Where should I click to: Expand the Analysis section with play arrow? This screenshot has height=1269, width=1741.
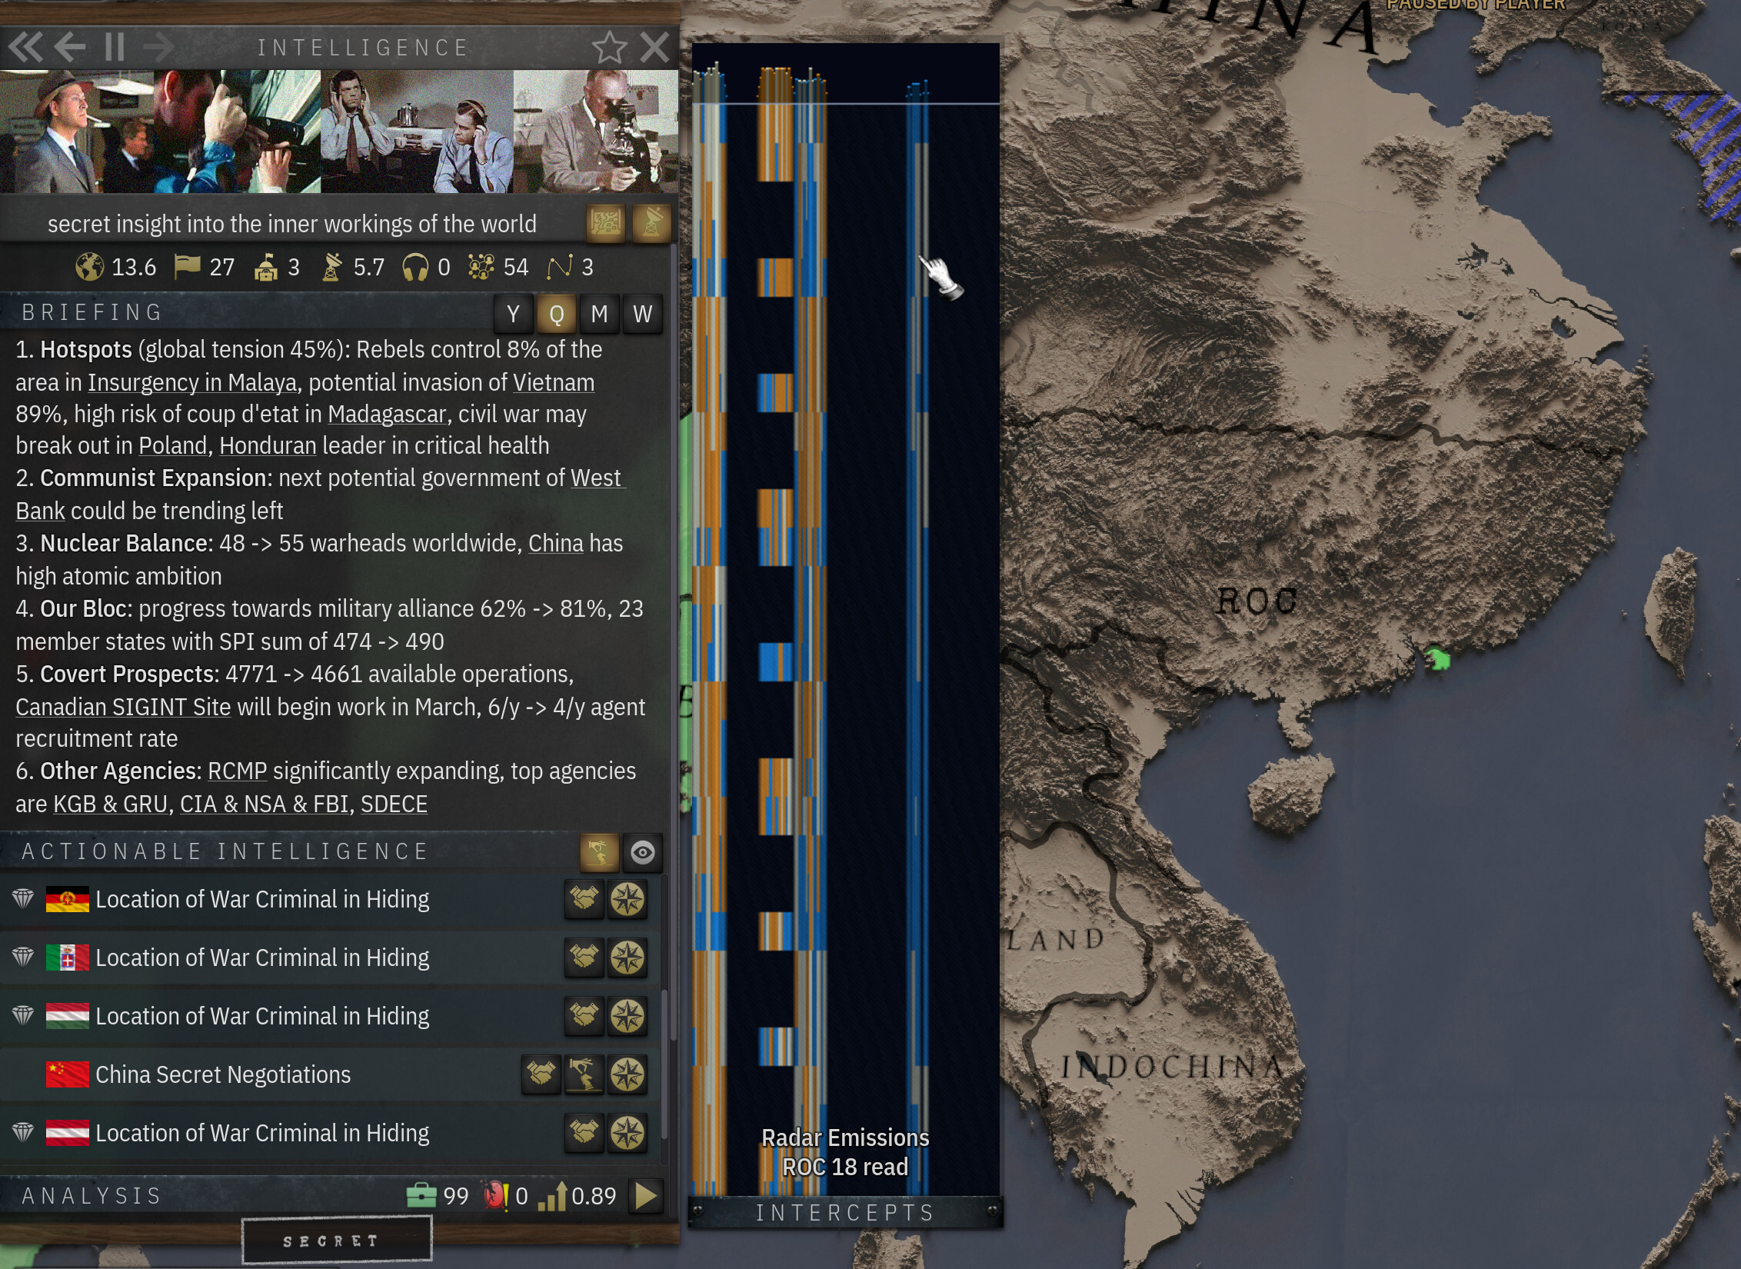click(645, 1196)
